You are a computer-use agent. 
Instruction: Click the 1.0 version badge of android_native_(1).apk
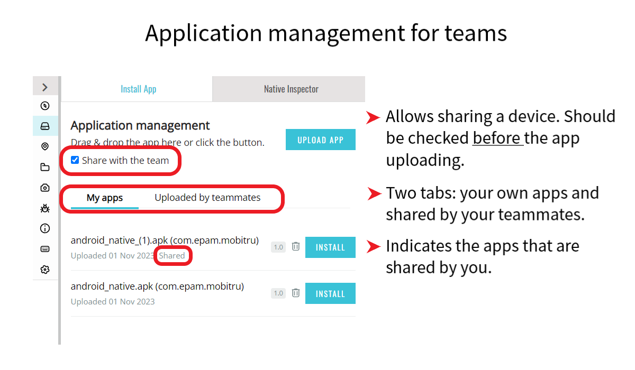(x=278, y=247)
